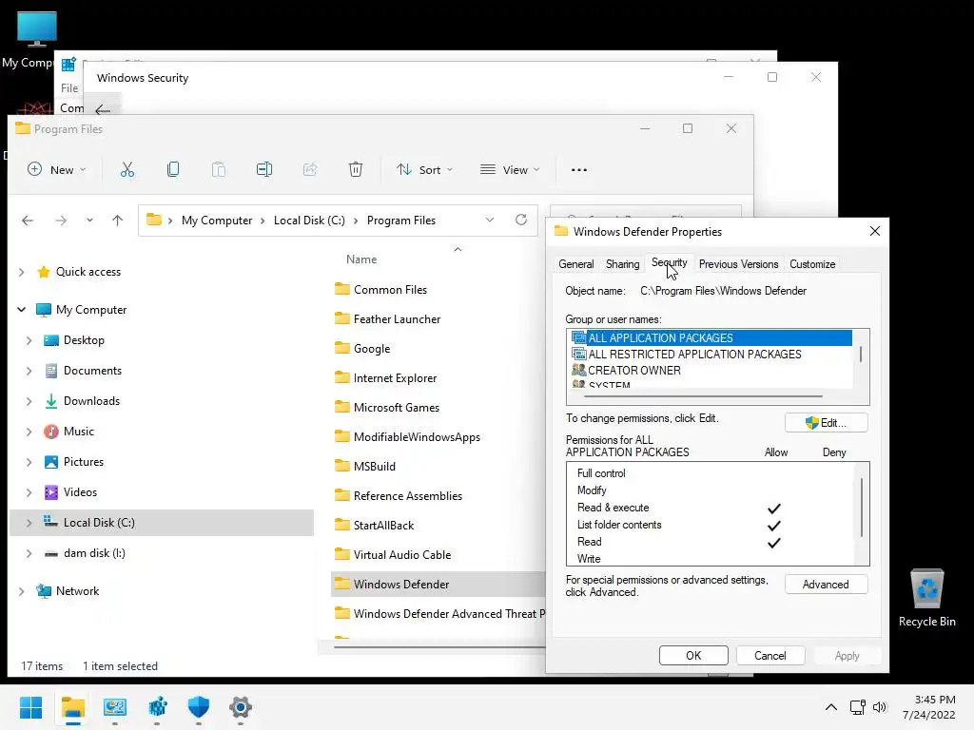
Task: Open the New item dropdown
Action: [57, 169]
